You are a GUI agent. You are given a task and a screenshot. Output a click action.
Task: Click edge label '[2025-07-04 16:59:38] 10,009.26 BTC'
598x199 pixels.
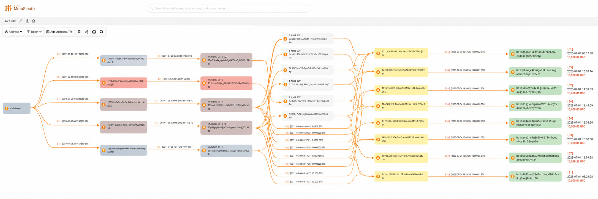pos(467,156)
